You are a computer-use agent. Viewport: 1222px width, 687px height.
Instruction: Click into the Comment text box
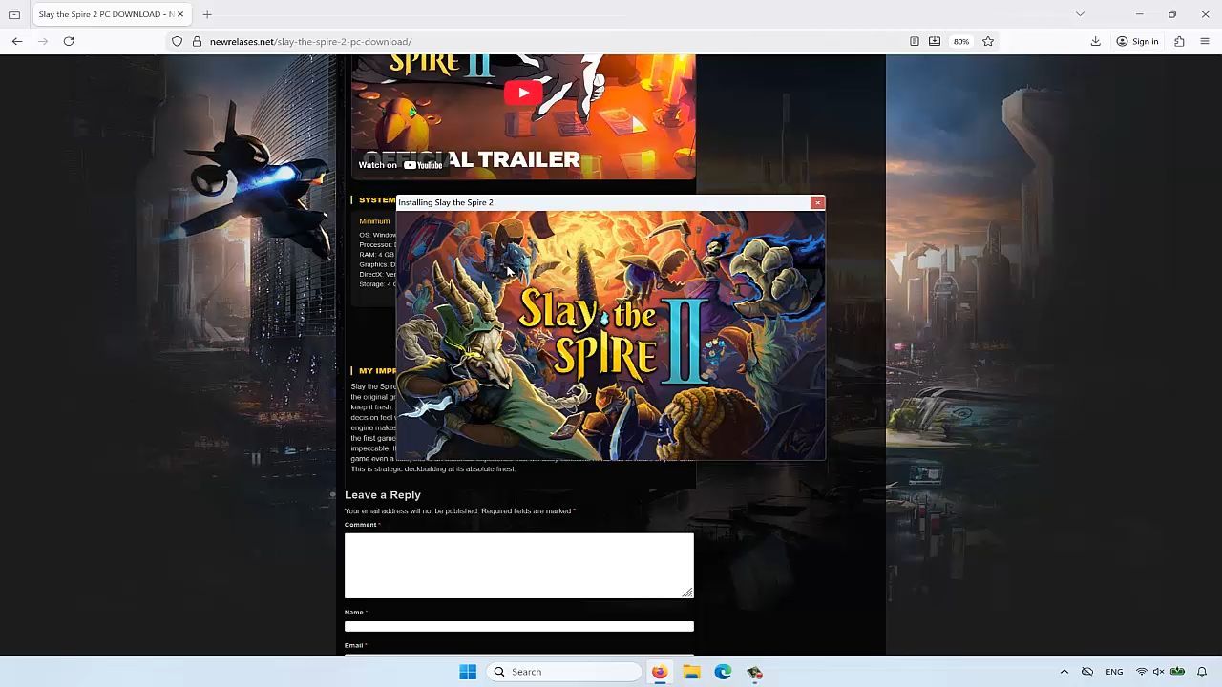pyautogui.click(x=518, y=565)
